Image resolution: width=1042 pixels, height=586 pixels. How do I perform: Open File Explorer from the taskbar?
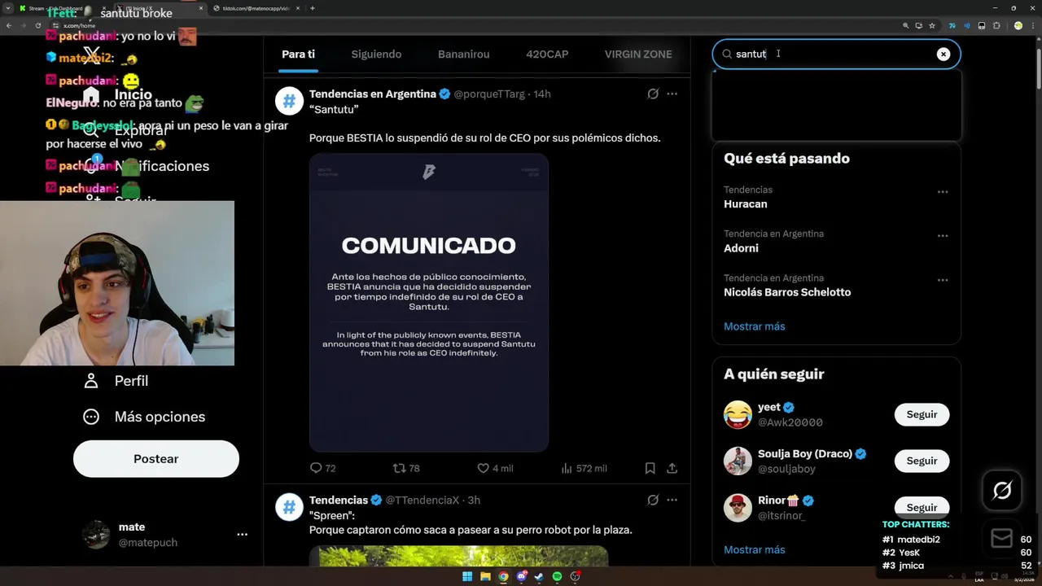pos(485,576)
